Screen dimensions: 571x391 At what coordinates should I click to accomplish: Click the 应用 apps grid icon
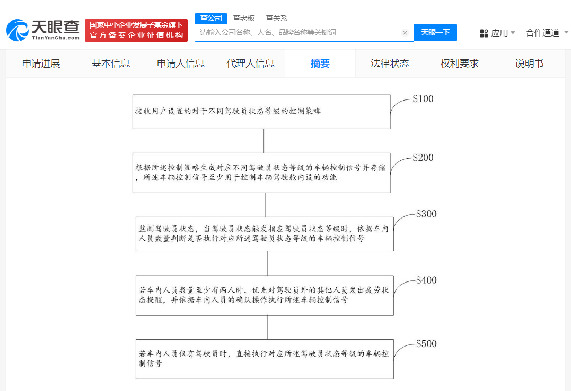point(484,32)
